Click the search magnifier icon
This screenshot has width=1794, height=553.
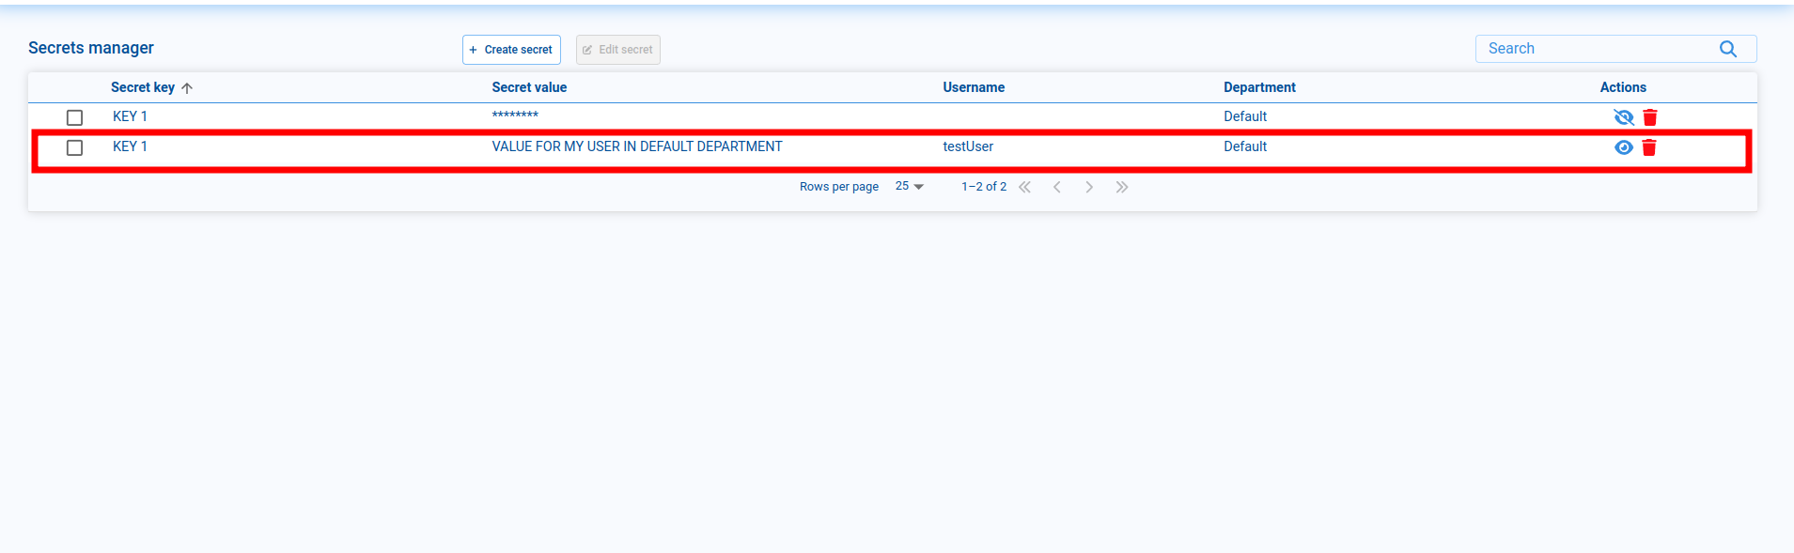[x=1727, y=49]
